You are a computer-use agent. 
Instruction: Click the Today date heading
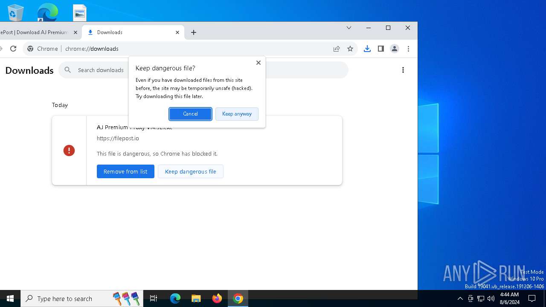[60, 105]
